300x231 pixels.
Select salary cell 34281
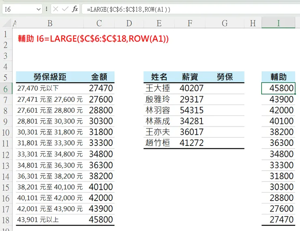click(190, 121)
